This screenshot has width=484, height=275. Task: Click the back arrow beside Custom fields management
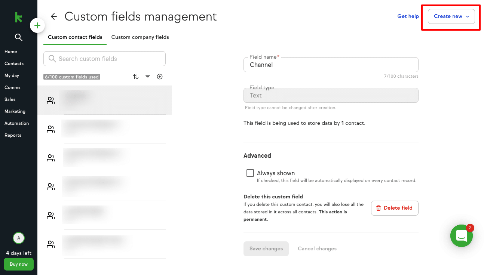click(53, 16)
